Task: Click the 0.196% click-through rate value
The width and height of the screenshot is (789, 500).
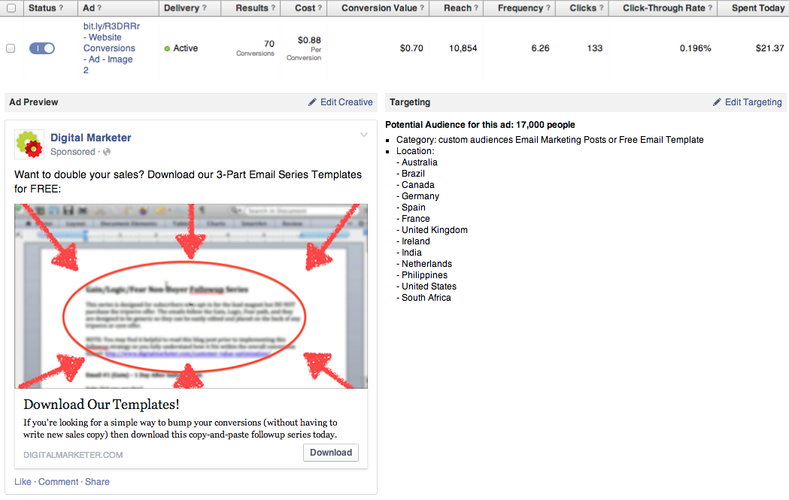Action: [x=696, y=48]
